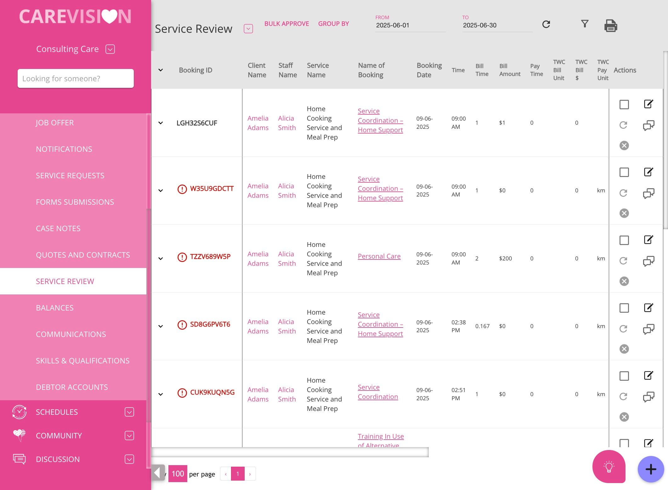Click the blue plus add button
Screen dimensions: 668x490
pyautogui.click(x=650, y=469)
